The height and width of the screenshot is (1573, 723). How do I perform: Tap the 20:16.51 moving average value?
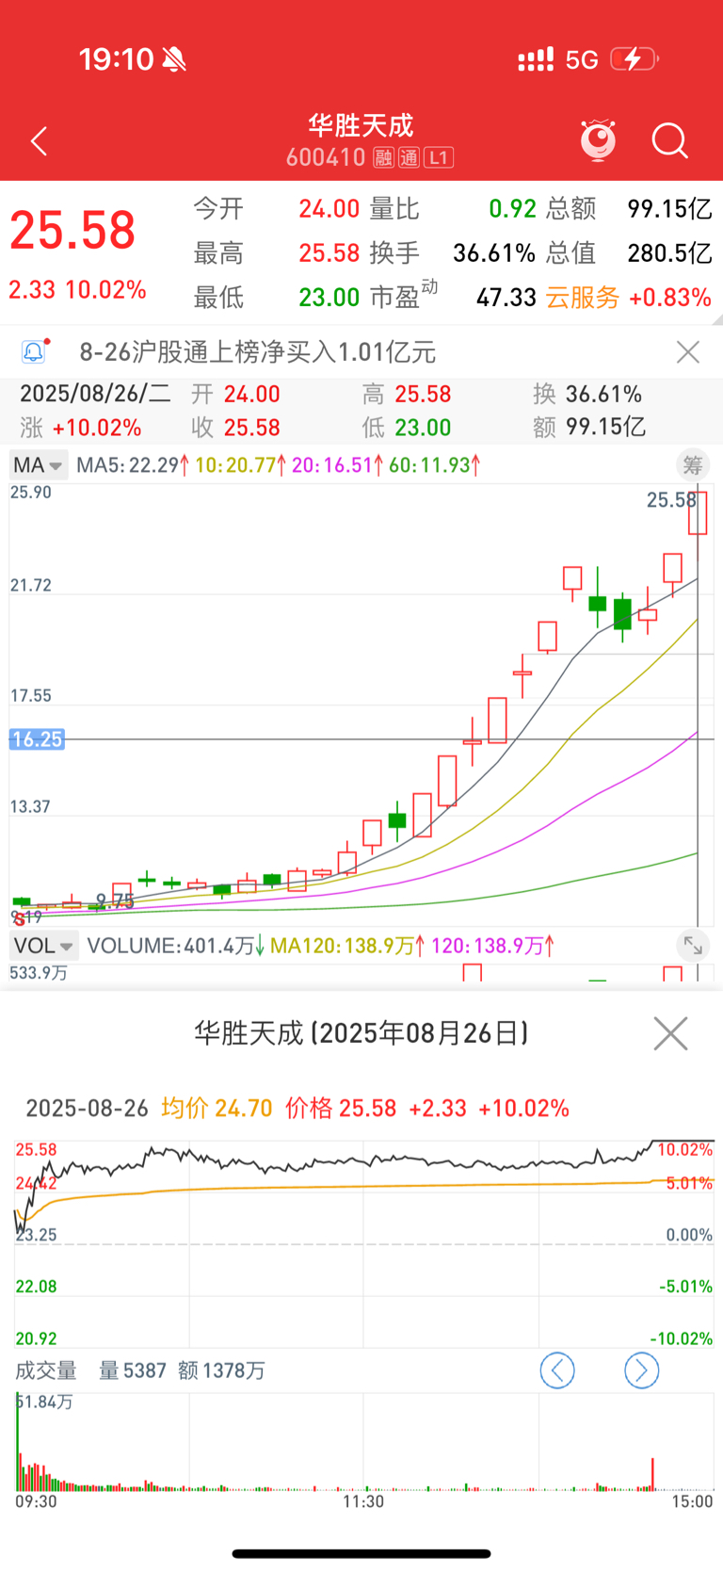click(x=339, y=464)
